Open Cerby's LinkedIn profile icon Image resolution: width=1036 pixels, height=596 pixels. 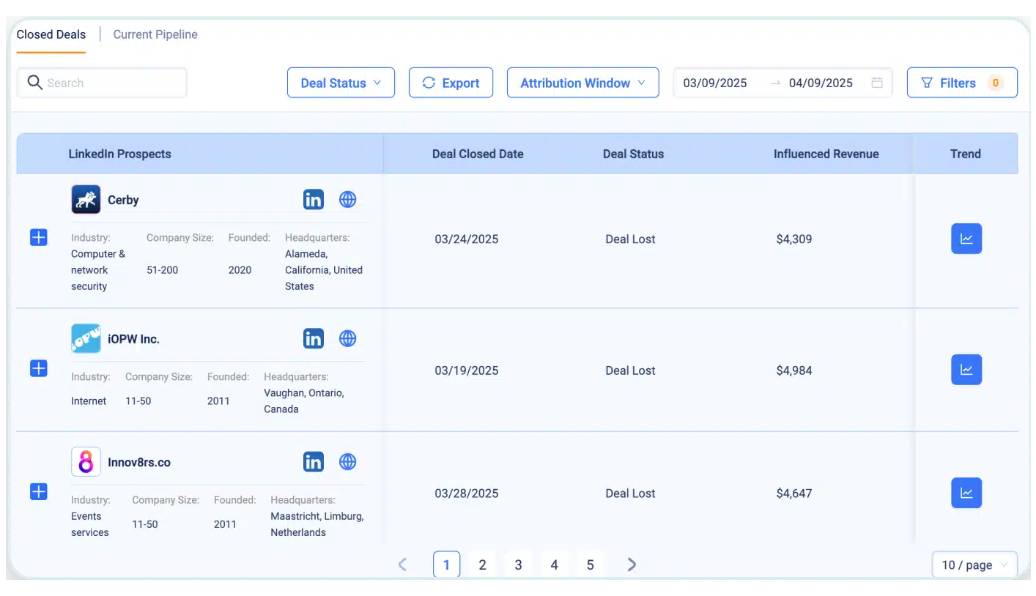pyautogui.click(x=314, y=199)
